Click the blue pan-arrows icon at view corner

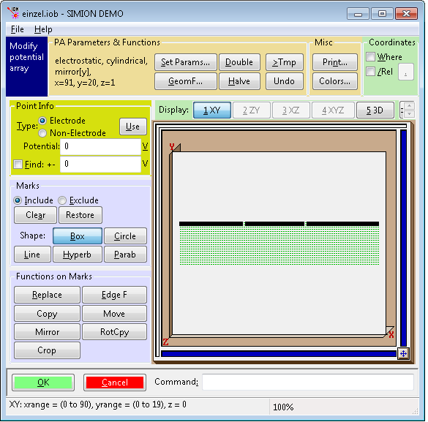(403, 354)
